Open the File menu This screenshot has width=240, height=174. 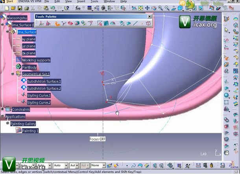coord(47,2)
